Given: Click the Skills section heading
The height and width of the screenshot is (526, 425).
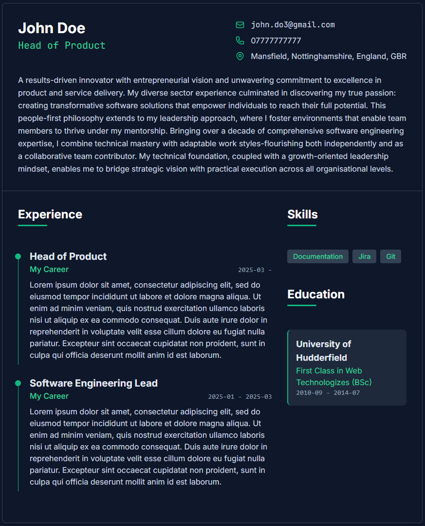Looking at the screenshot, I should click(x=302, y=214).
